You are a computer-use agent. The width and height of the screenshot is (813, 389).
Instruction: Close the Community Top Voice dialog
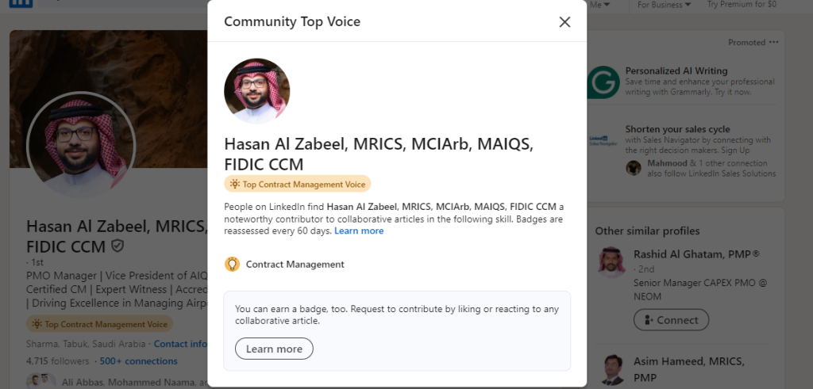(x=564, y=22)
